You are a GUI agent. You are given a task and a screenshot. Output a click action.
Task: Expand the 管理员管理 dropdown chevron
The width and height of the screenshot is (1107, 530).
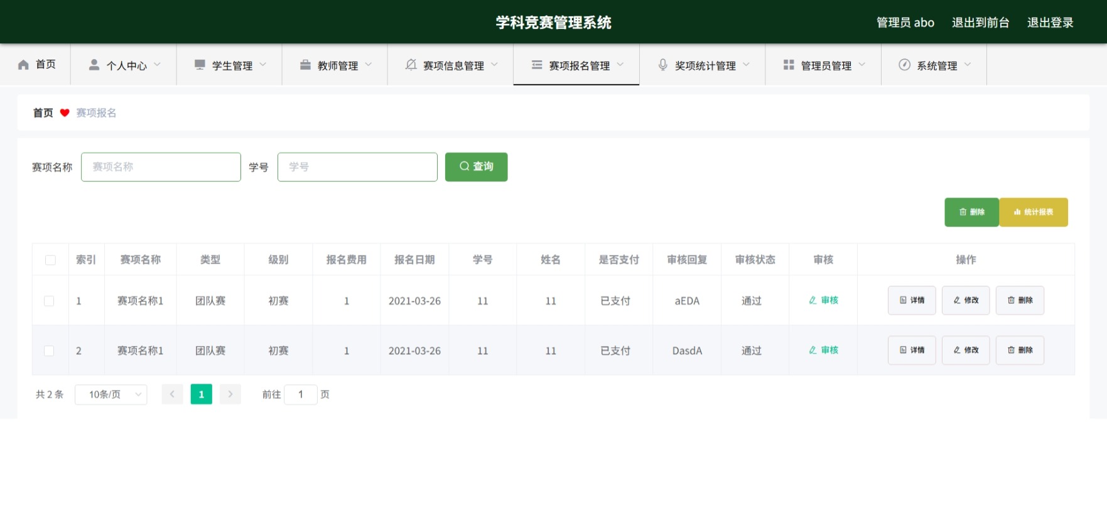[861, 65]
